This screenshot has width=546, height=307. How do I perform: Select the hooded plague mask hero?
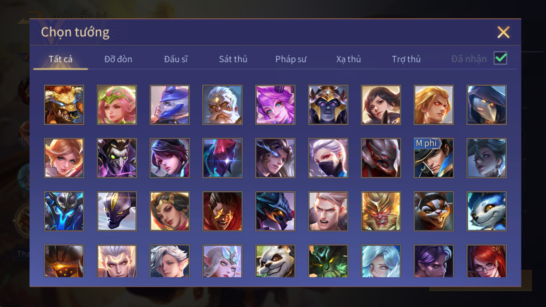tap(487, 105)
